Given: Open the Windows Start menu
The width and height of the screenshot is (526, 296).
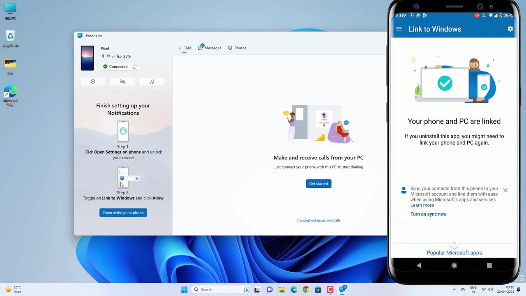Looking at the screenshot, I should [184, 289].
